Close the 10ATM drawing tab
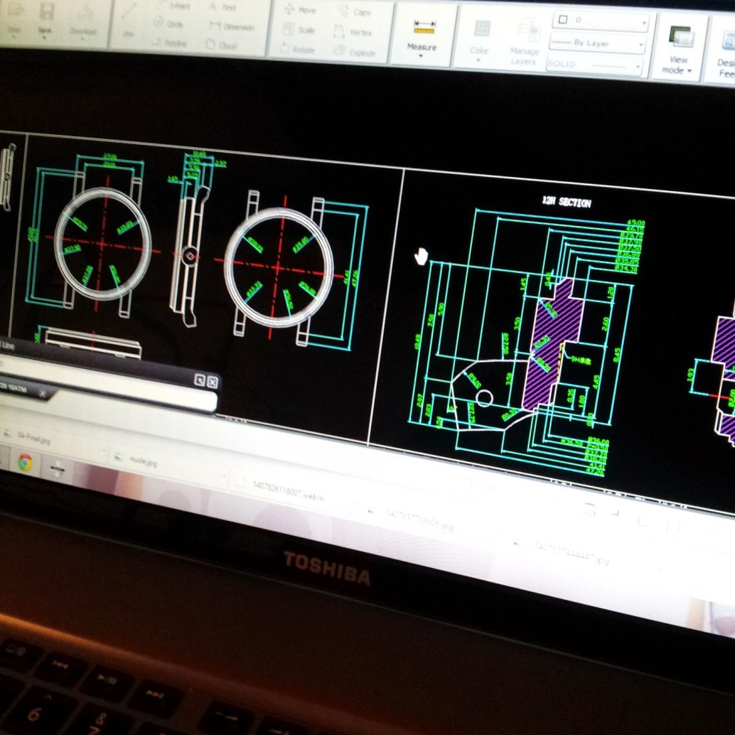This screenshot has width=735, height=735. pyautogui.click(x=42, y=394)
